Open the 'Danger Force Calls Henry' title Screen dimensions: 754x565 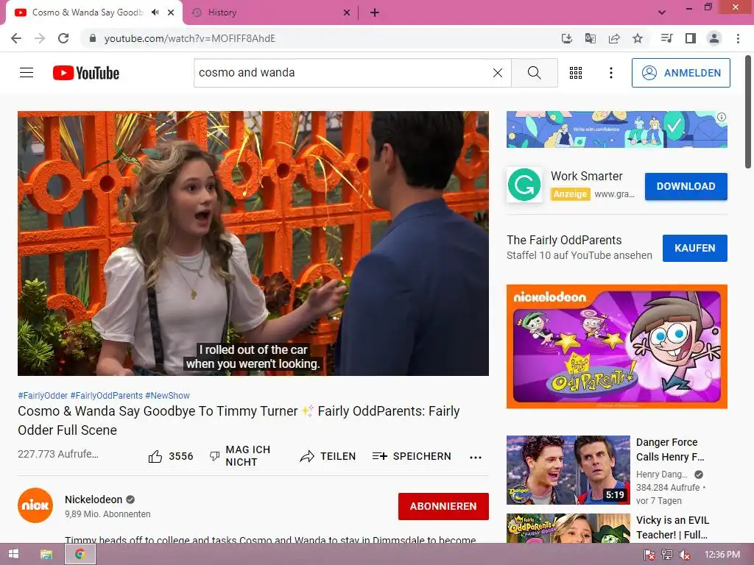coord(670,449)
